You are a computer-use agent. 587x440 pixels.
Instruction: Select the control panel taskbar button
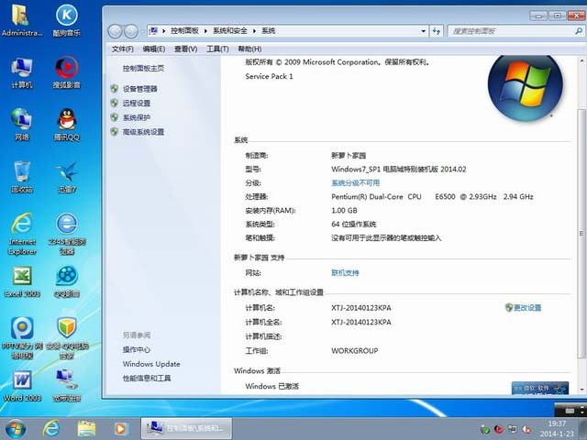pyautogui.click(x=186, y=428)
